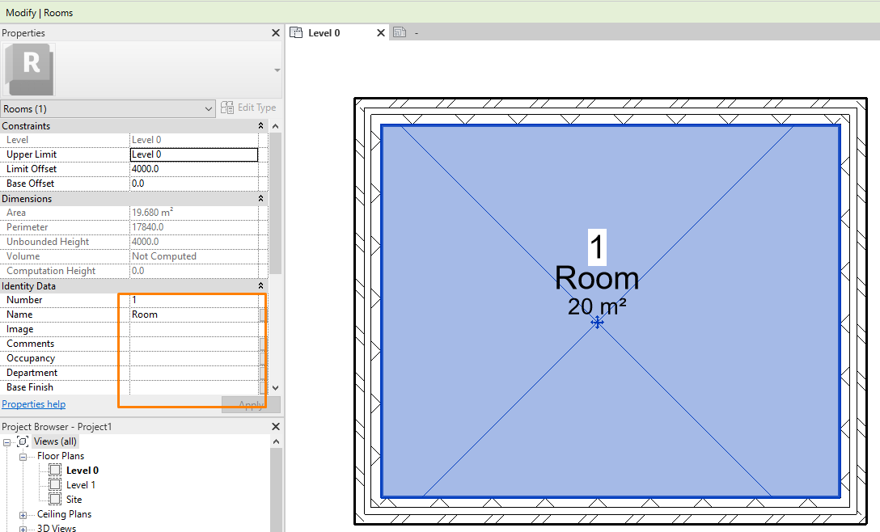
Task: Click the Room family thumbnail in Properties
Action: 29,69
